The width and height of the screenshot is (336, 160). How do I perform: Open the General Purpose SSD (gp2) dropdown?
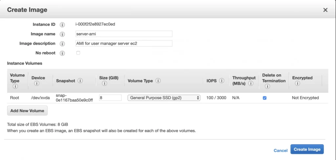tap(164, 98)
